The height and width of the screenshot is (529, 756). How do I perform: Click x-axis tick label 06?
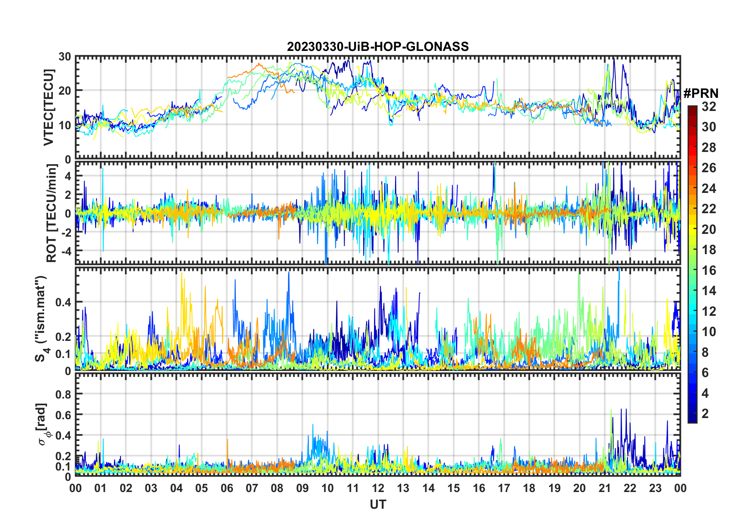227,488
